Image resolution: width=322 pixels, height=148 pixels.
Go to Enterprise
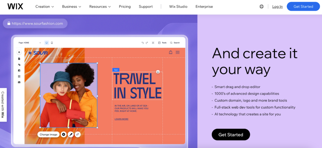(204, 7)
